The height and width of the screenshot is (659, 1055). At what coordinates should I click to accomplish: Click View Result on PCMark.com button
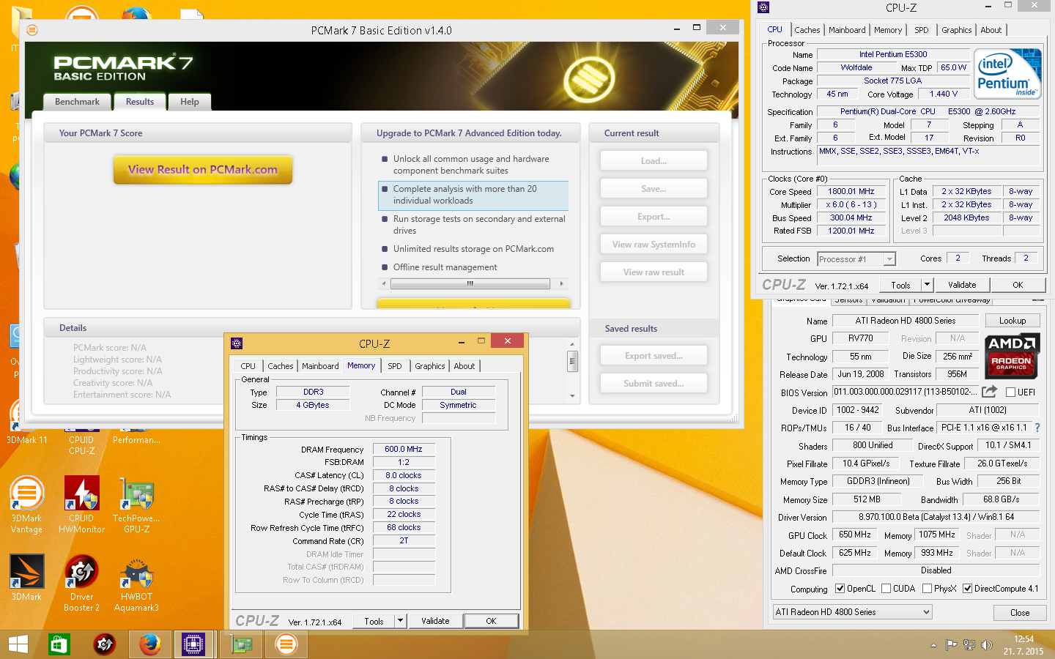(x=203, y=169)
